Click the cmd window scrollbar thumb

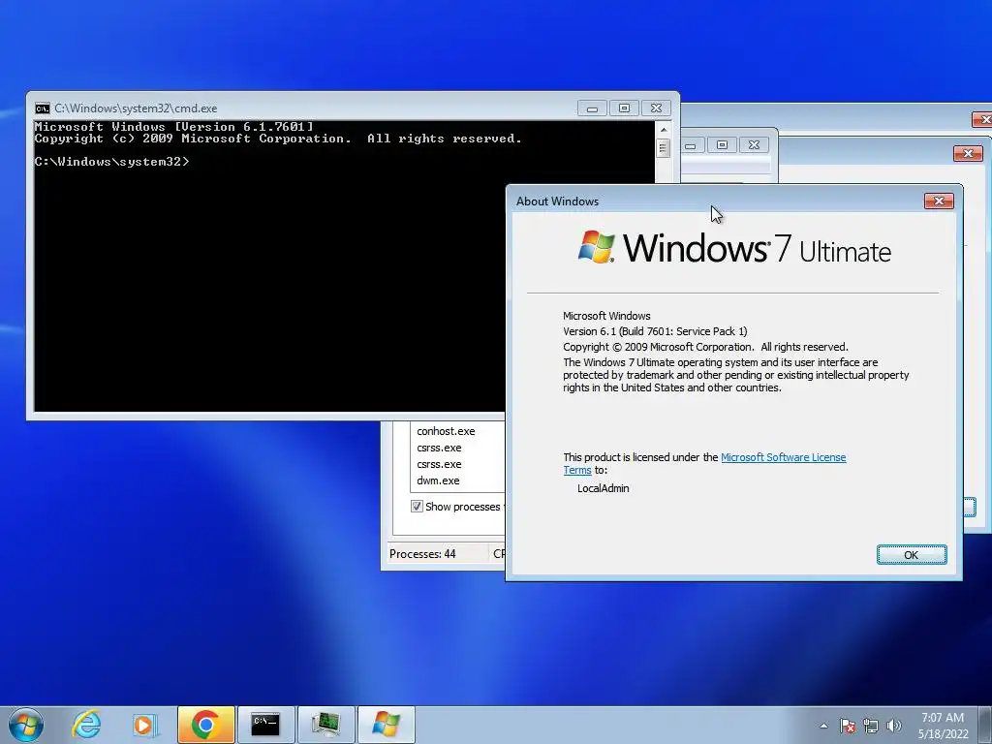point(663,148)
